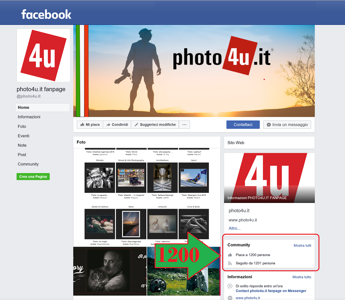
Task: Open the Artwork Valentina ballerina thumbnail
Action: [162, 224]
